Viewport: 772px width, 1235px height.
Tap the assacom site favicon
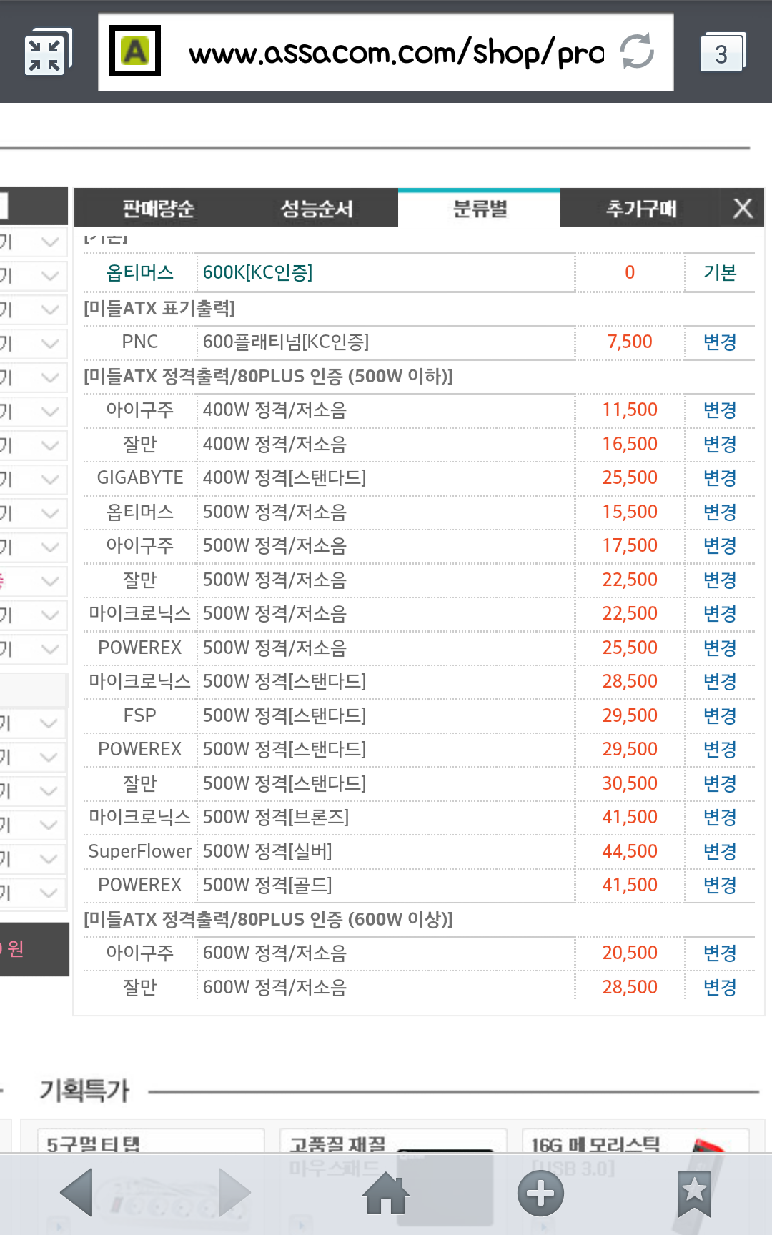click(135, 51)
